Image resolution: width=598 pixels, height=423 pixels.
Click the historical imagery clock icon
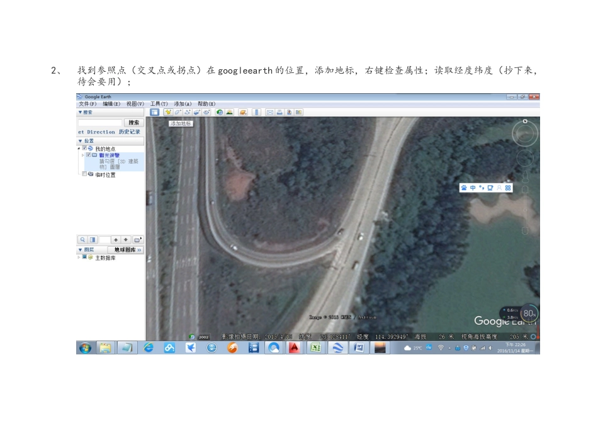click(x=220, y=112)
